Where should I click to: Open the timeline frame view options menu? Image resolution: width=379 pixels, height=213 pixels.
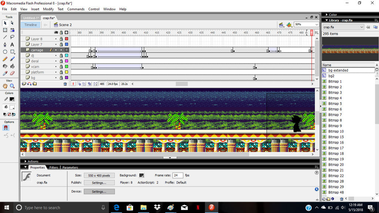317,33
